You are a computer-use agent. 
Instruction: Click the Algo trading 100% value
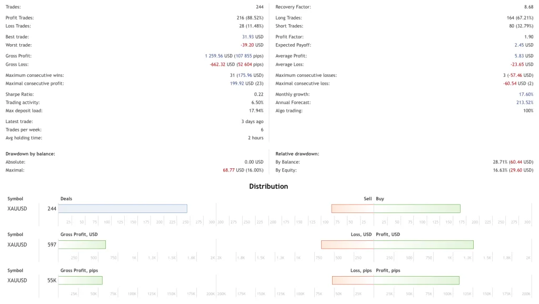(528, 111)
